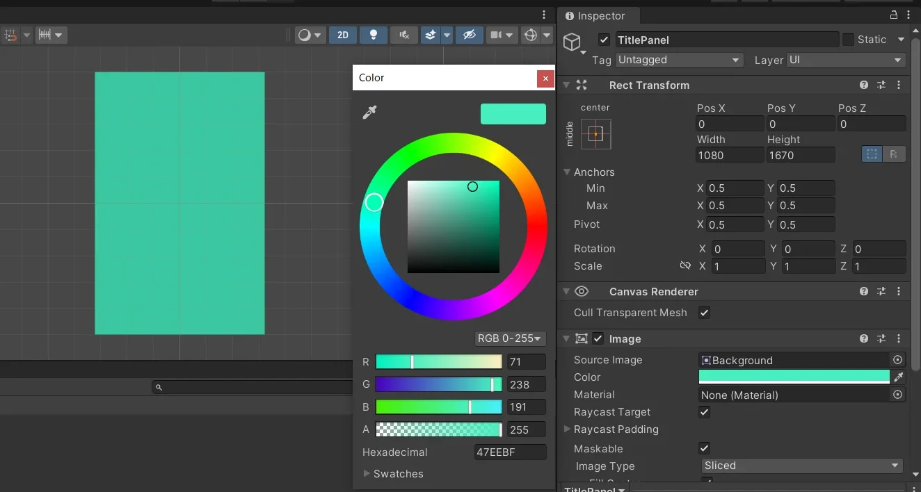Open Image component help reference icon
The height and width of the screenshot is (492, 921).
click(x=864, y=338)
